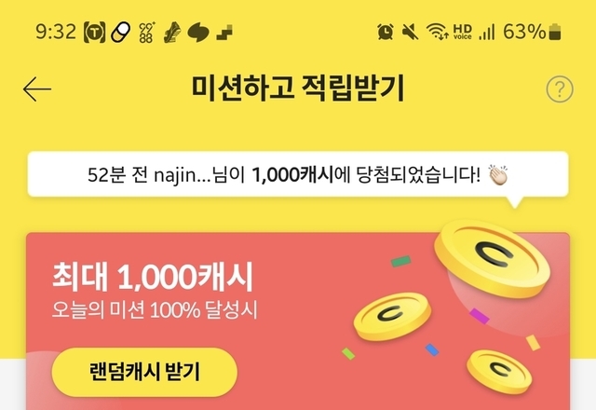Tap the 8888 notification icon
This screenshot has width=596, height=410.
[x=146, y=32]
